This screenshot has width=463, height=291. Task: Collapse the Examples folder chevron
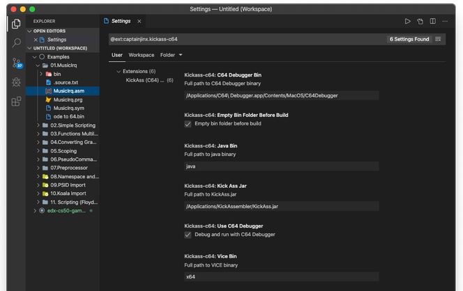pyautogui.click(x=35, y=56)
